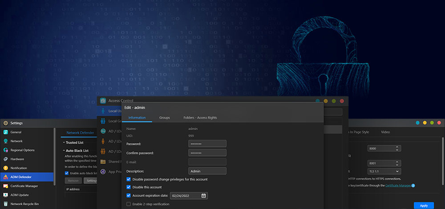Click the Regional Options icon

tap(5, 150)
